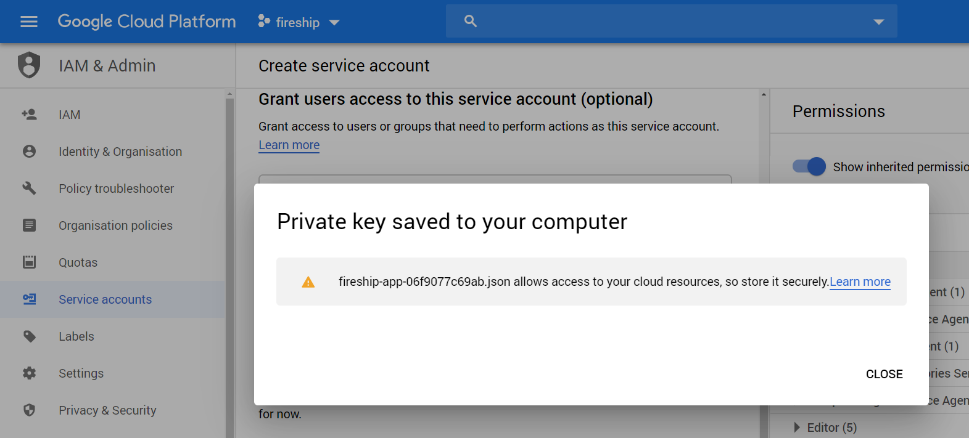This screenshot has width=969, height=438.
Task: Open Learn more link in key warning
Action: coord(860,282)
